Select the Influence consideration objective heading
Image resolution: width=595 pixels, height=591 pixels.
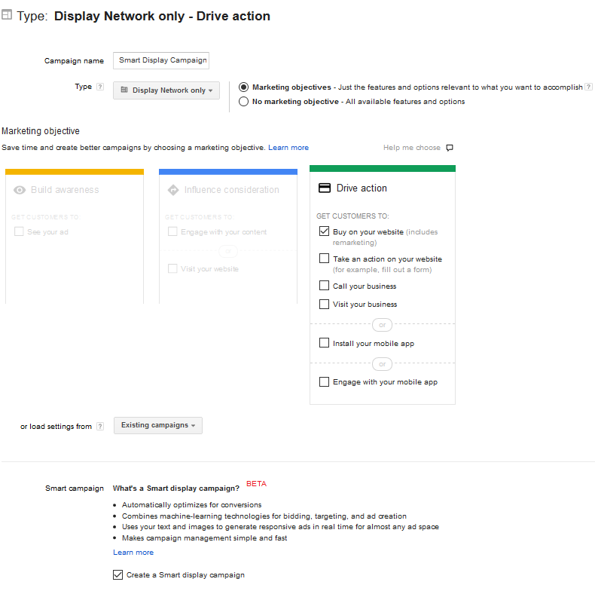pyautogui.click(x=231, y=190)
